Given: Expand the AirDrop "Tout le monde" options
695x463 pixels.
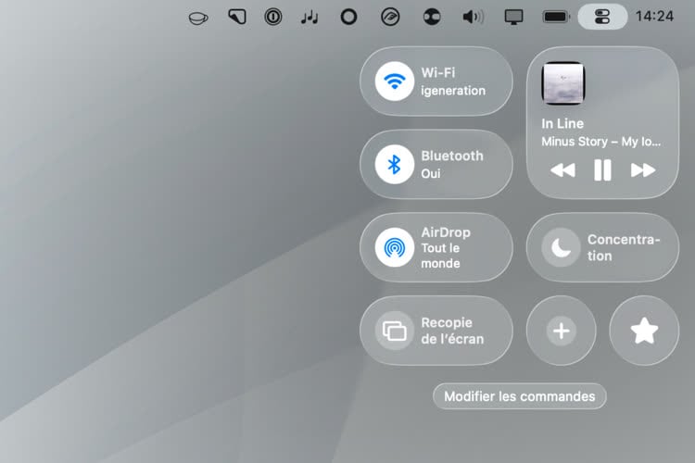Looking at the screenshot, I should click(454, 248).
